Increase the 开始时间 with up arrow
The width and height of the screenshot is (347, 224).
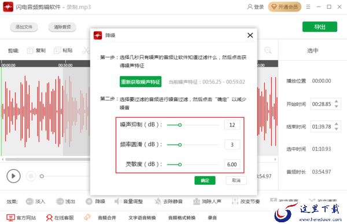[x=337, y=102]
